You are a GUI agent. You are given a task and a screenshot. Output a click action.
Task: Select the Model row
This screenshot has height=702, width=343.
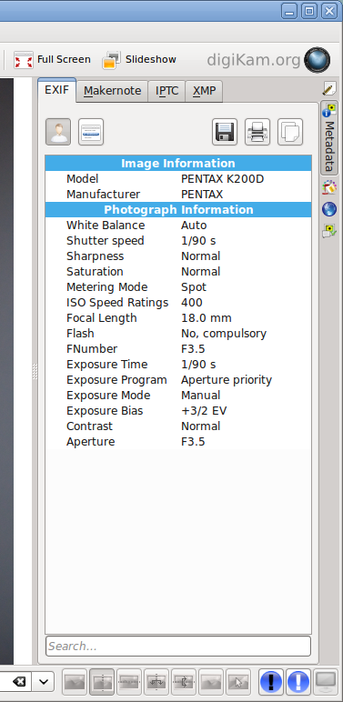click(x=178, y=179)
